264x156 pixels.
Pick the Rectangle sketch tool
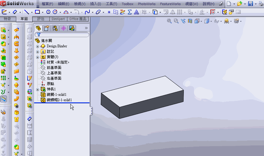(37, 12)
